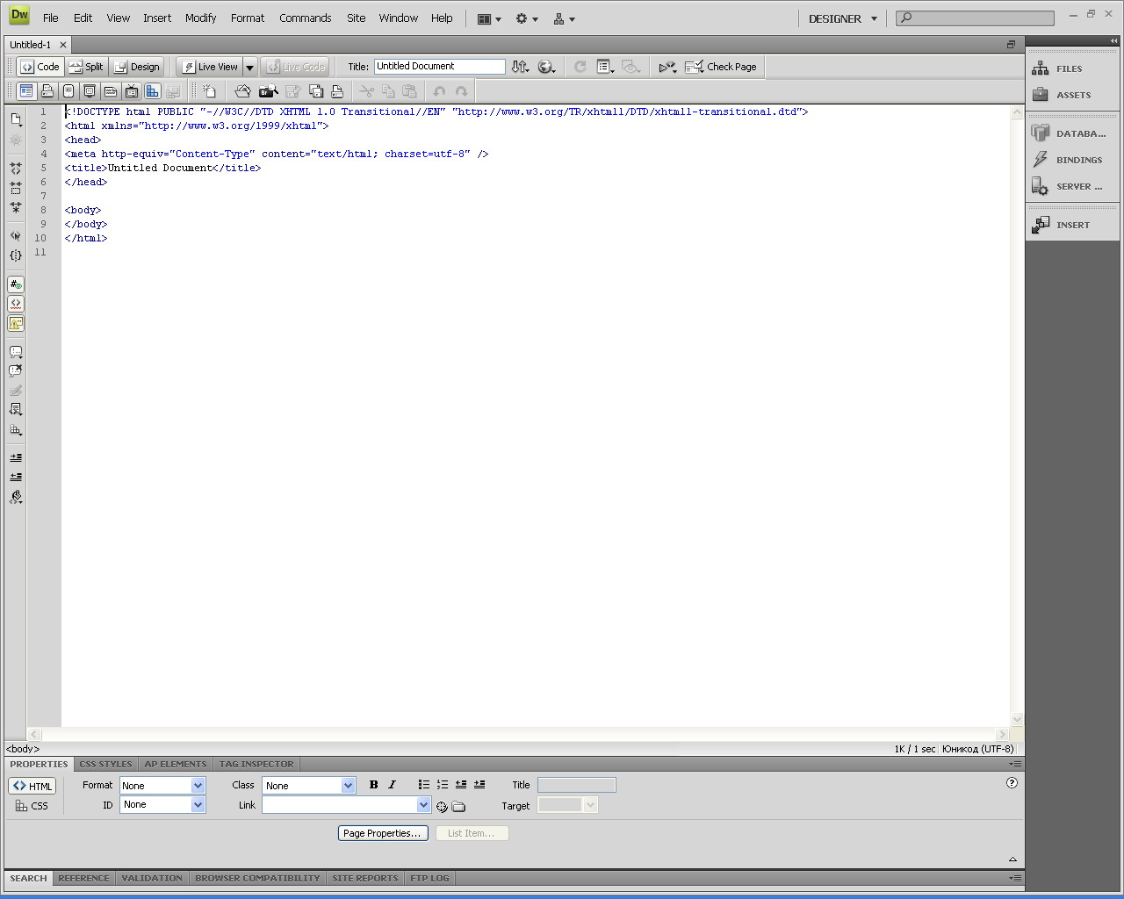Click the Balance Braces icon
1124x899 pixels.
coord(16,255)
